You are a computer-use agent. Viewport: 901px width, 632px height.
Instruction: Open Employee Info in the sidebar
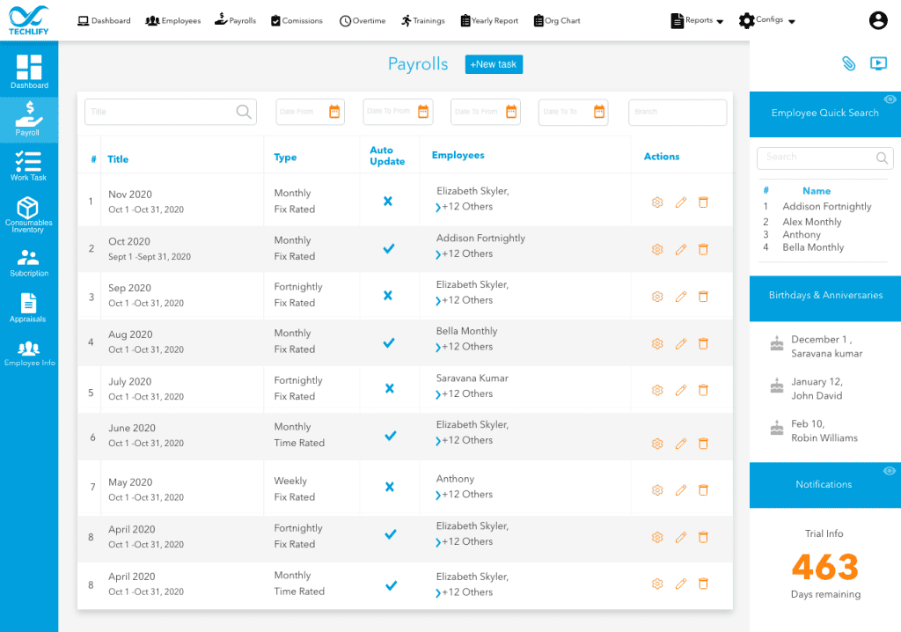click(29, 353)
